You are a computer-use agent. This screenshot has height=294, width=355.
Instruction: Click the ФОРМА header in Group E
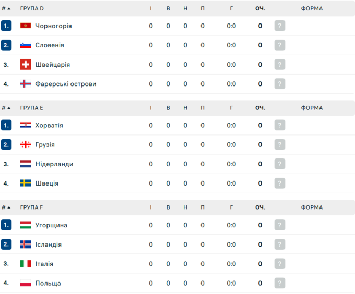312,108
